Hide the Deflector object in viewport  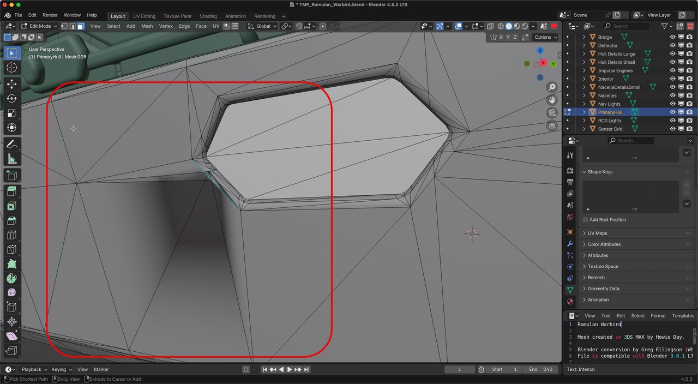672,46
